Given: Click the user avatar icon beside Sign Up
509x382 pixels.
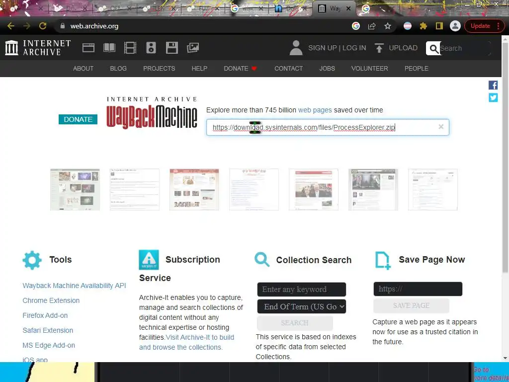Looking at the screenshot, I should pyautogui.click(x=296, y=48).
